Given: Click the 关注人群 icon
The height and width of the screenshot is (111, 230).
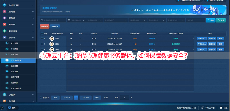Looking at the screenshot, I should coord(7,43).
